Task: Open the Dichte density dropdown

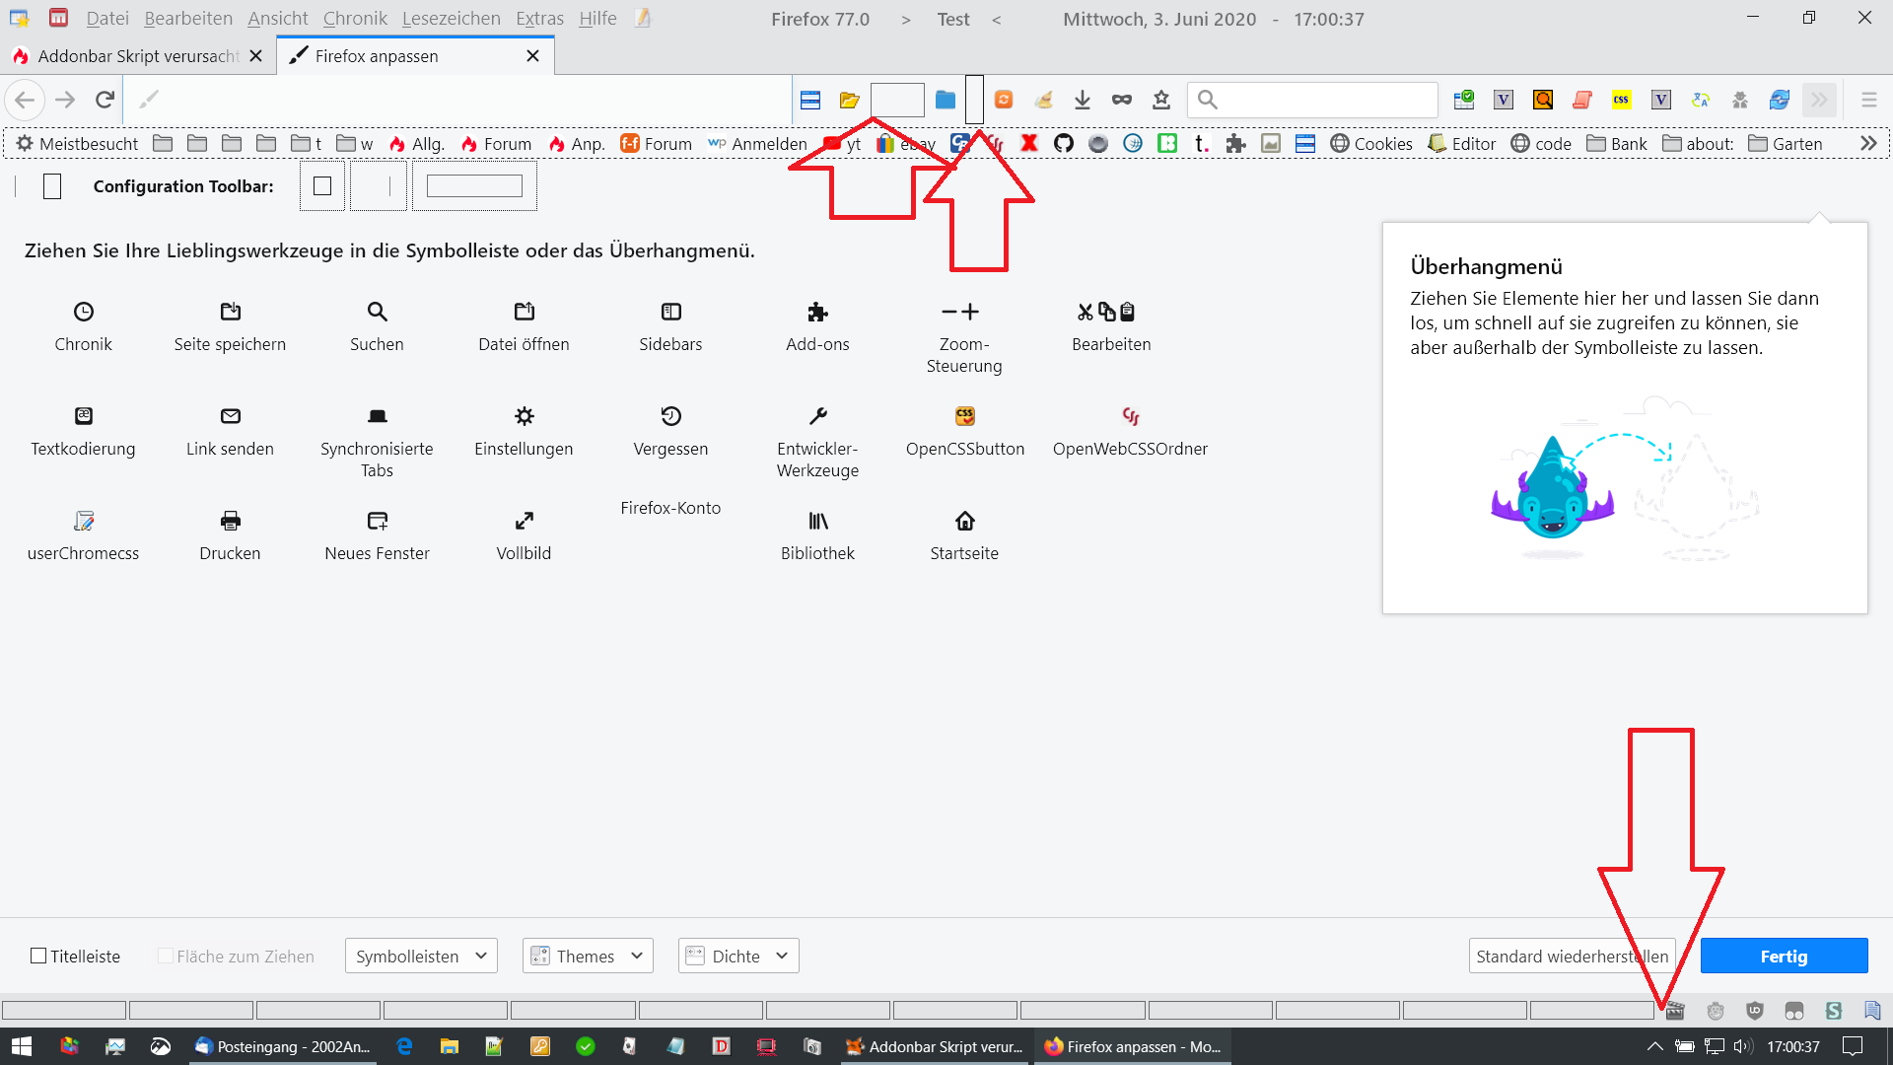Action: click(x=738, y=956)
